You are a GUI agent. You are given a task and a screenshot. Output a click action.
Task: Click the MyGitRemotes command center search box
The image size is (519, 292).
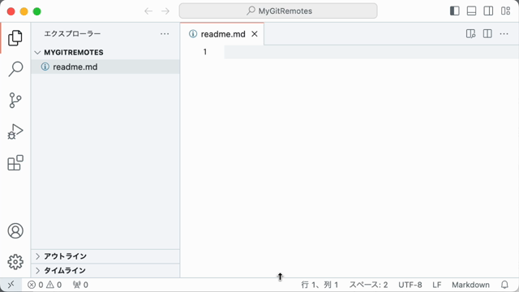tap(278, 11)
